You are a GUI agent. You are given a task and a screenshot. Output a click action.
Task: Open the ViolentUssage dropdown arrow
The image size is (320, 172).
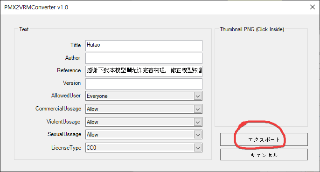[x=198, y=122]
